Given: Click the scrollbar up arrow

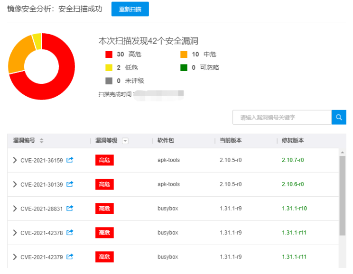Looking at the screenshot, I should click(343, 153).
